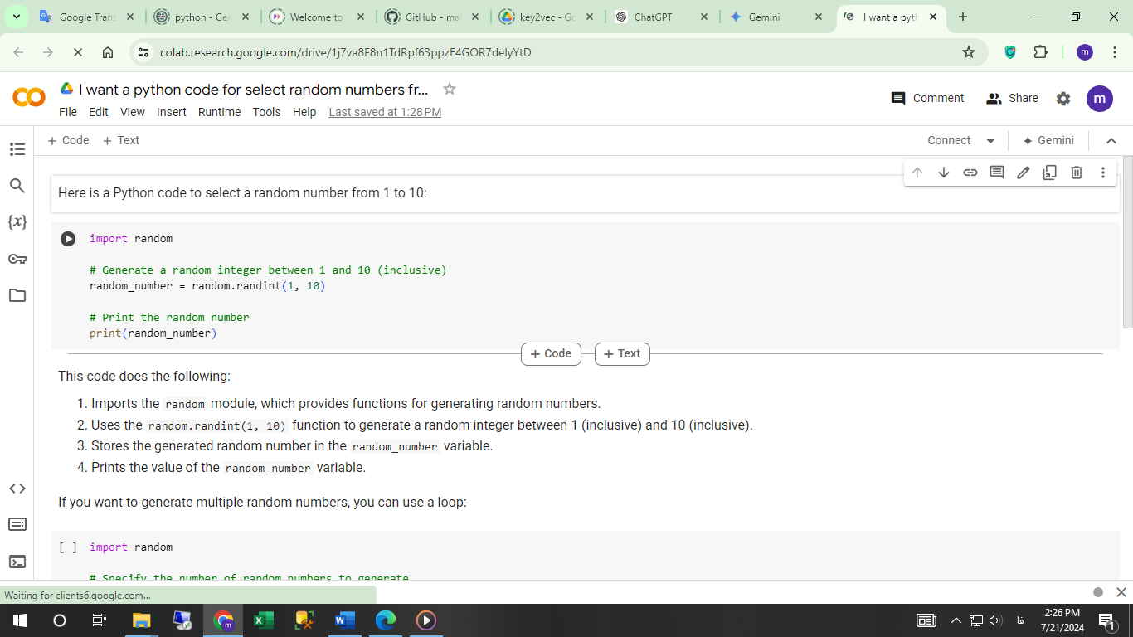Copy link to cell icon
The image size is (1133, 637).
[x=970, y=173]
